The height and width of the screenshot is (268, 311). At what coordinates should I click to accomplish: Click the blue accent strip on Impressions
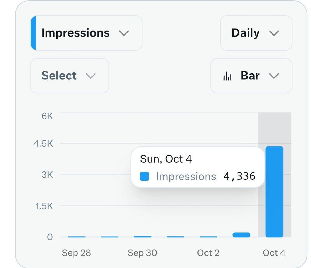[x=33, y=33]
